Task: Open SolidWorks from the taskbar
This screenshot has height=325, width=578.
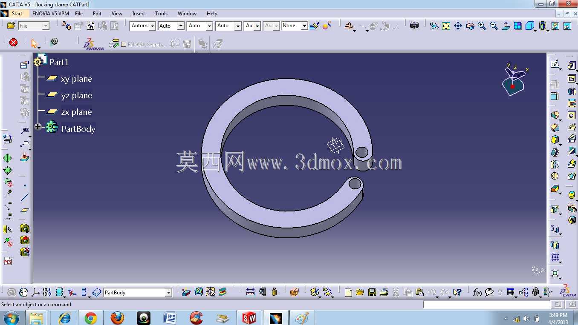Action: pos(249,318)
